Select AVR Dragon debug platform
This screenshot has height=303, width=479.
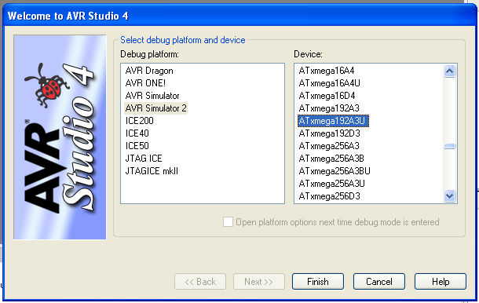[149, 71]
